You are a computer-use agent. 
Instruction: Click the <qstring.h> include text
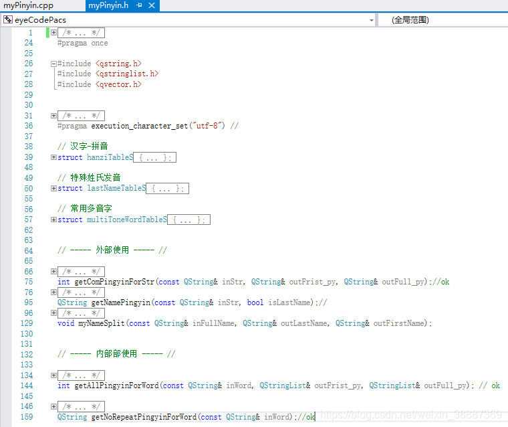[118, 64]
